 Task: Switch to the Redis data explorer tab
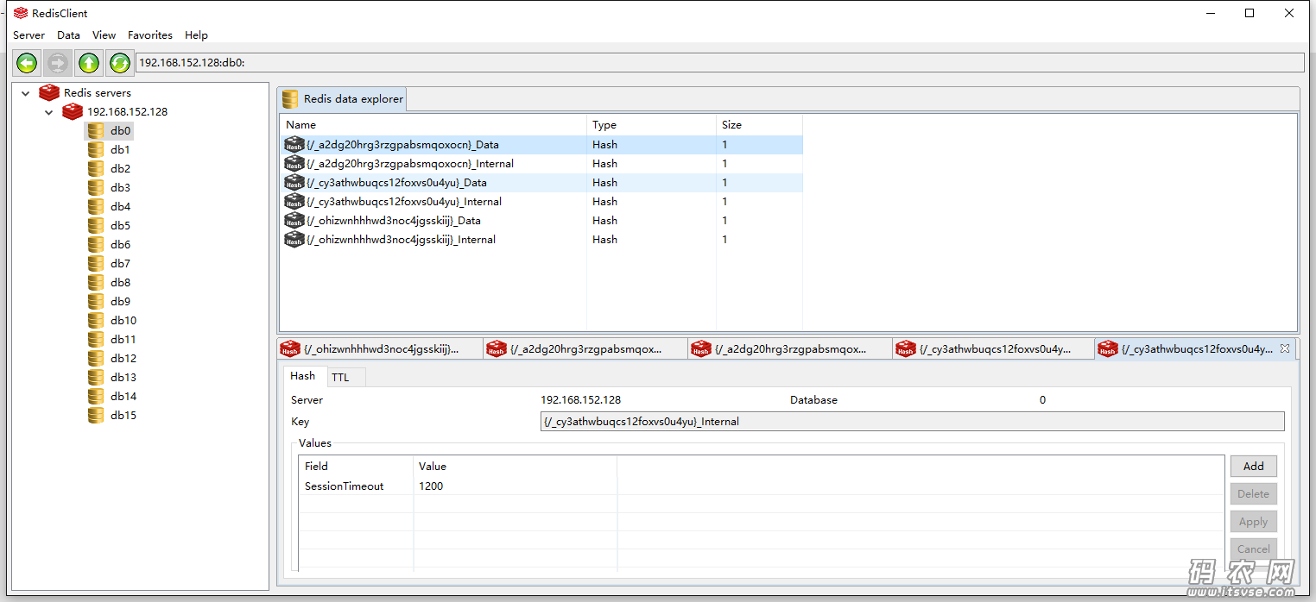(x=343, y=99)
